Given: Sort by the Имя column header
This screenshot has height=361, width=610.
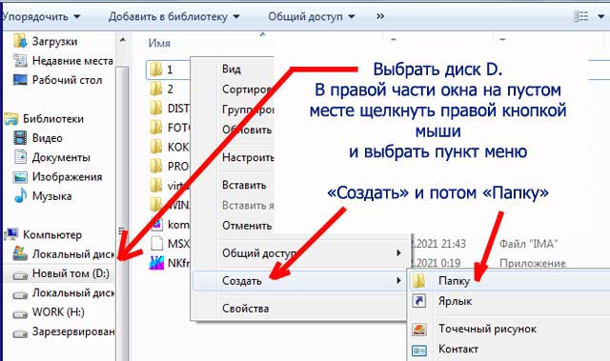Looking at the screenshot, I should point(159,43).
